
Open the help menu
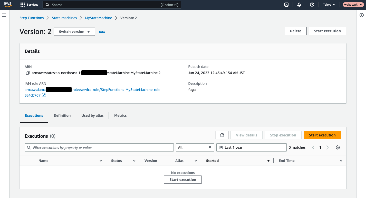tap(312, 4)
